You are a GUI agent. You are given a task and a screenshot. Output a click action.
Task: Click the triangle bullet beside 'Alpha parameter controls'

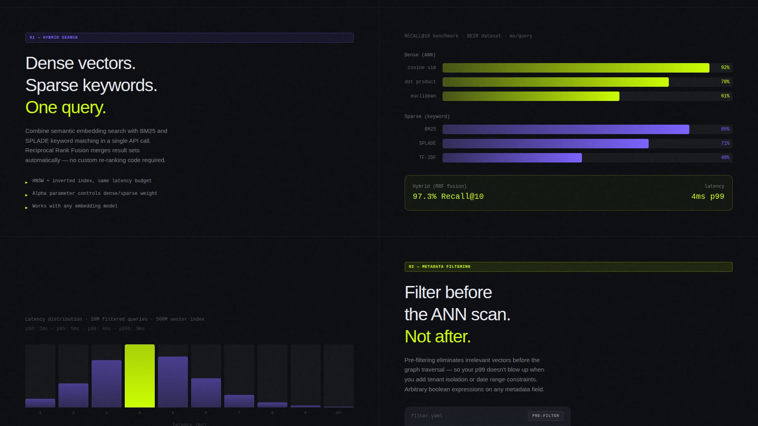pyautogui.click(x=26, y=195)
